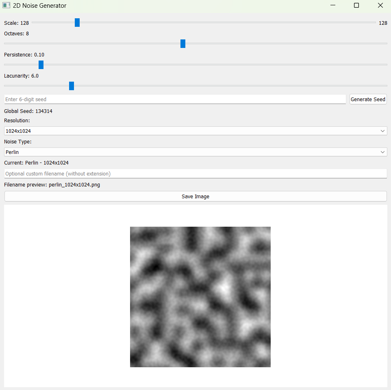Click the Persistence slider handle

point(41,64)
